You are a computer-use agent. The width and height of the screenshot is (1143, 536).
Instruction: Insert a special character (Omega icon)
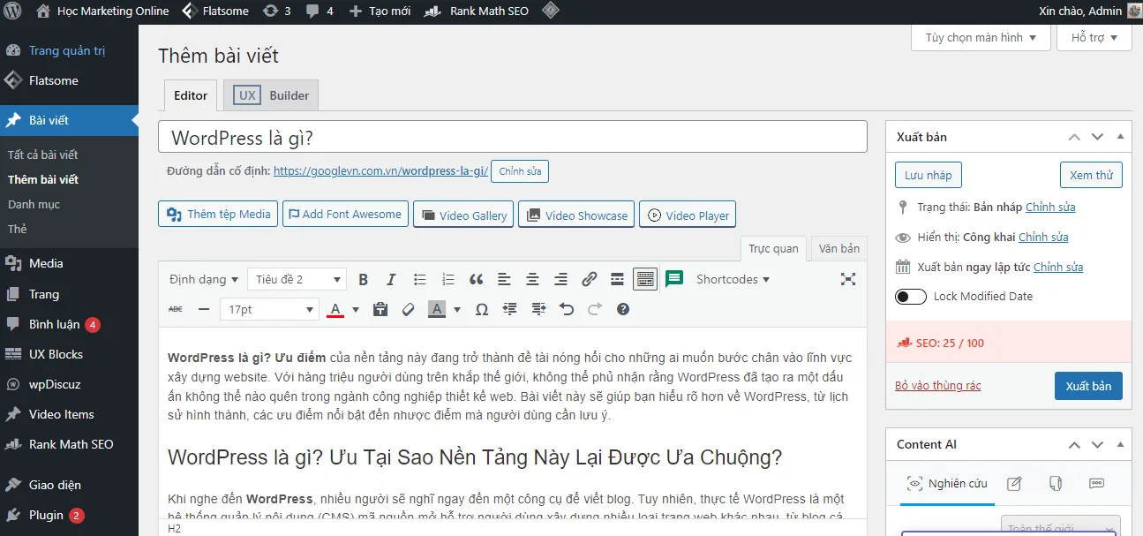pos(481,310)
